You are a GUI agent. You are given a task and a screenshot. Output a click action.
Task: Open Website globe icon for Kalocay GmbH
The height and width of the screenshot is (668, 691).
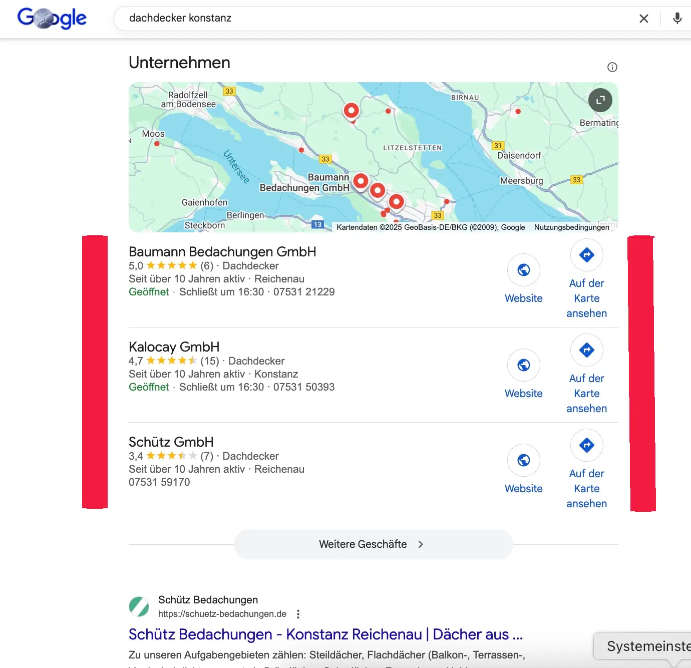point(524,365)
